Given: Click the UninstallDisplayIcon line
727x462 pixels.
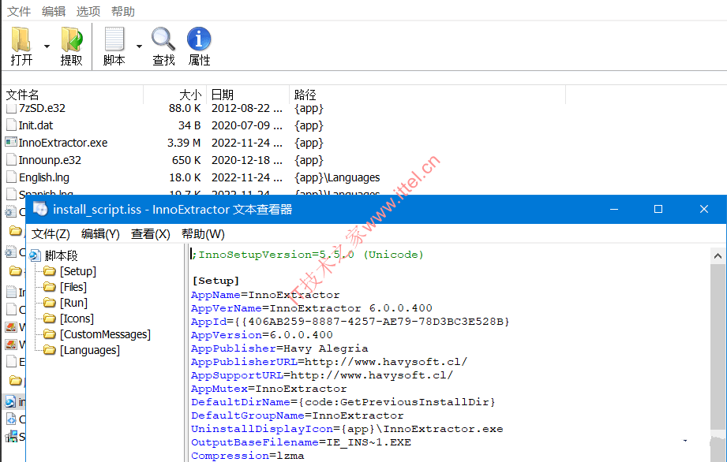Looking at the screenshot, I should click(x=347, y=429).
